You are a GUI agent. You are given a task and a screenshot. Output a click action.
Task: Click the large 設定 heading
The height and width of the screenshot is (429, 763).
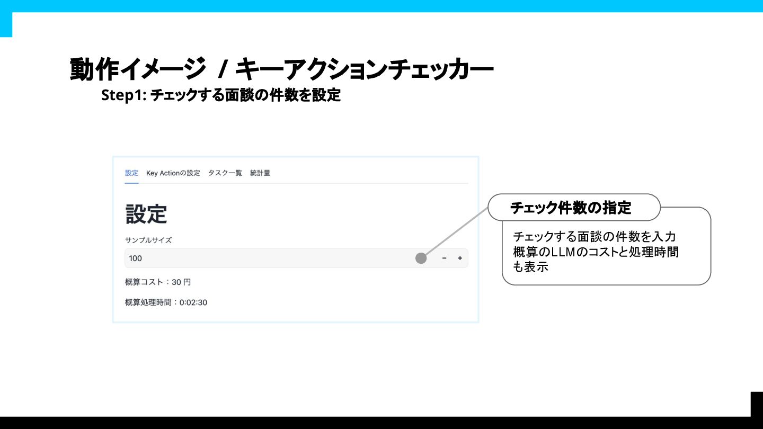(146, 215)
